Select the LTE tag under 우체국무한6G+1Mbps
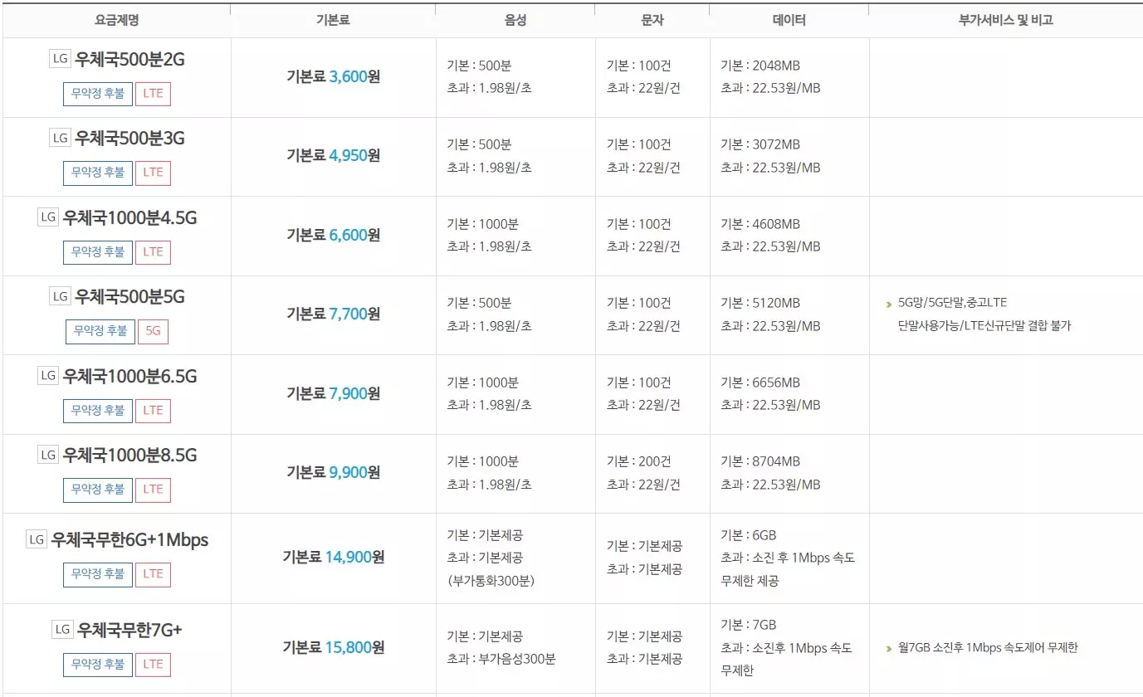1143x697 pixels. pyautogui.click(x=153, y=574)
